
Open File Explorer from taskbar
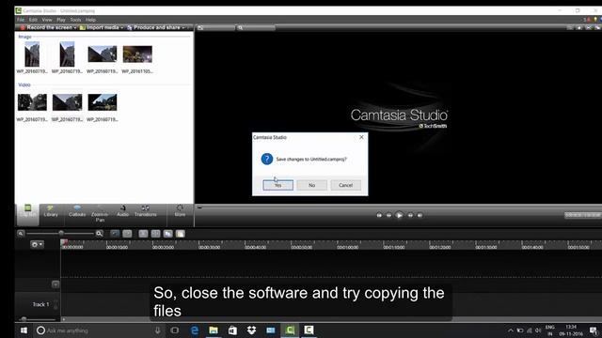pos(214,330)
